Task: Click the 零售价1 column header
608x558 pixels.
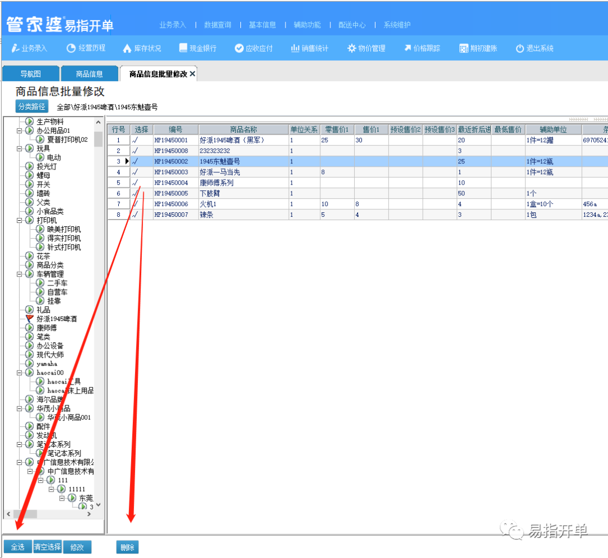Action: pyautogui.click(x=337, y=130)
